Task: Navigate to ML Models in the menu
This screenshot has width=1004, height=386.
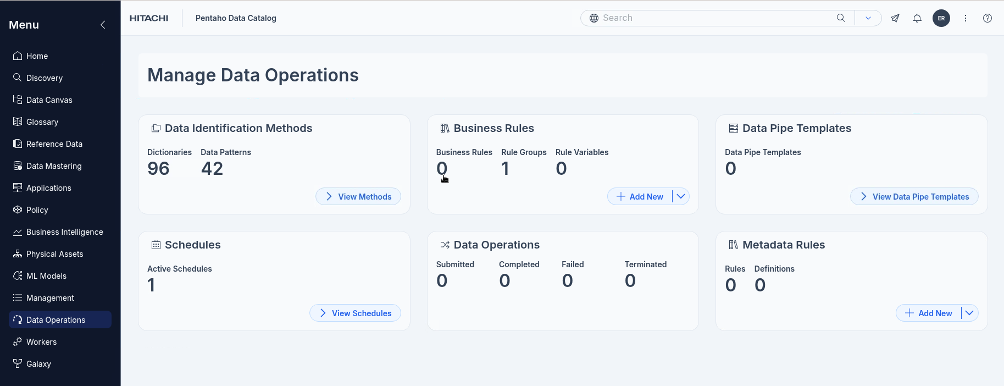Action: 46,276
